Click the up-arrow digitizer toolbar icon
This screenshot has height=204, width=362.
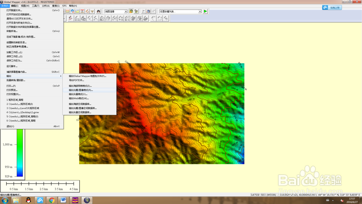[x=160, y=18]
